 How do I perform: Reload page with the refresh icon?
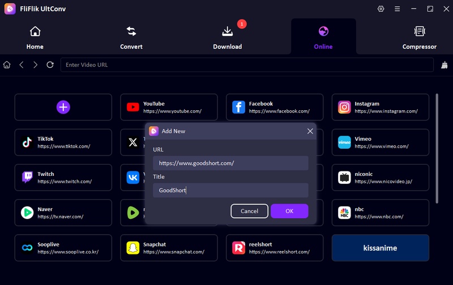(50, 65)
